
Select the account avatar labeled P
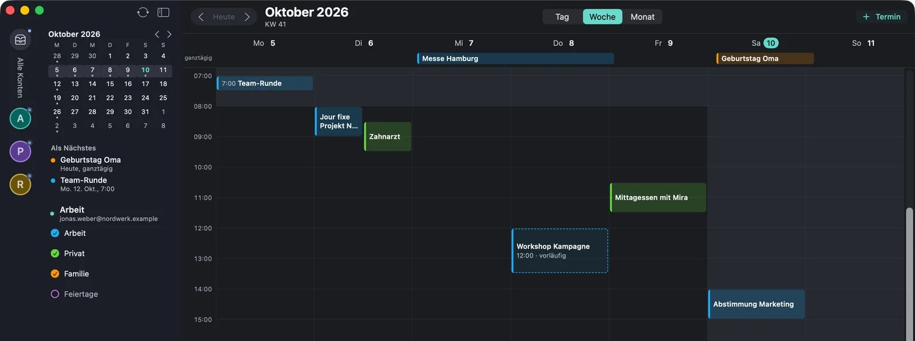pos(21,151)
